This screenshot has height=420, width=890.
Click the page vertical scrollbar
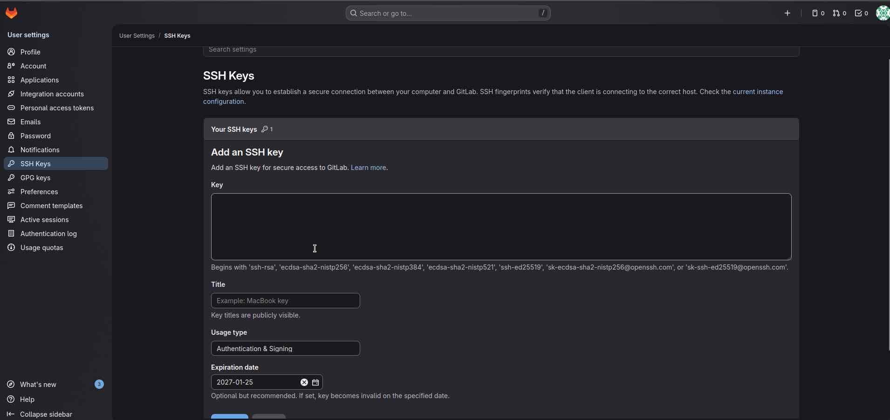pyautogui.click(x=888, y=205)
